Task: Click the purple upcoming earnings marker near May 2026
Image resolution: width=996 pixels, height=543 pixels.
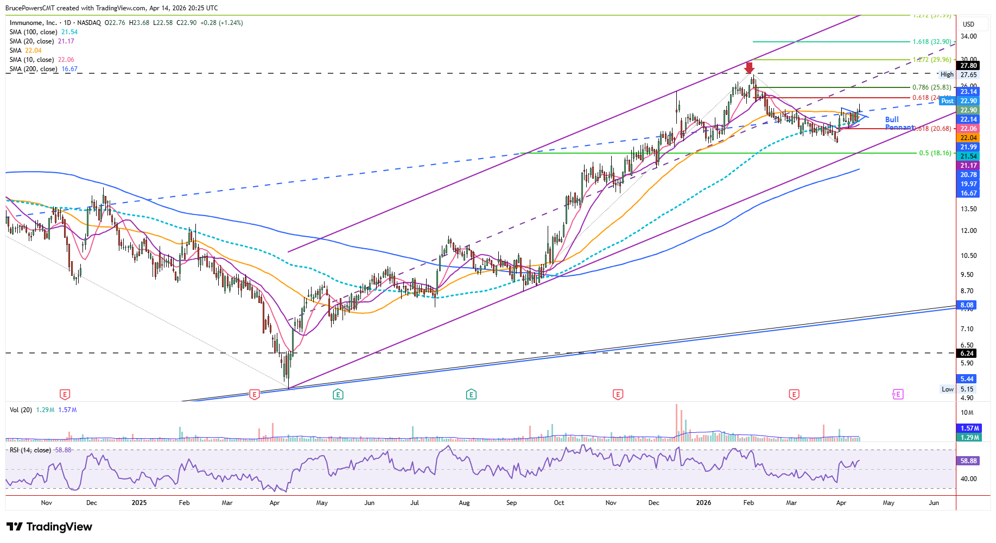Action: pos(898,395)
